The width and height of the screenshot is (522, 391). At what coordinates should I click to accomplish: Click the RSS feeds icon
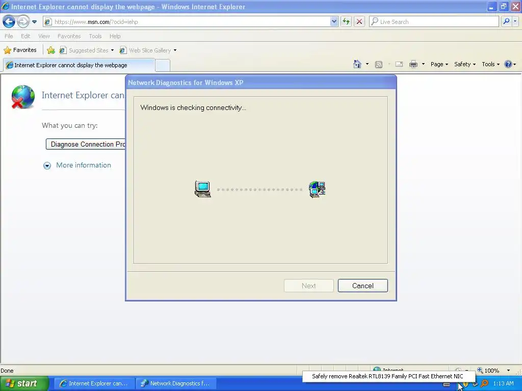(x=379, y=65)
